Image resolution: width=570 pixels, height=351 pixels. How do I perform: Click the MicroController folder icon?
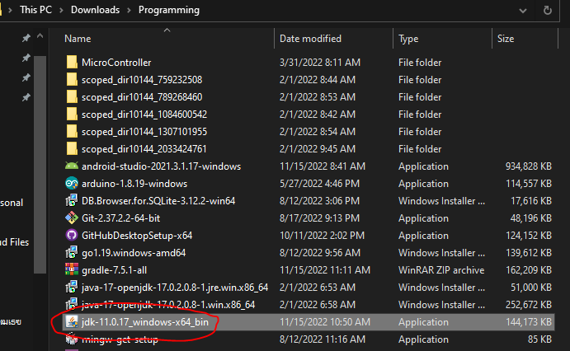click(72, 62)
